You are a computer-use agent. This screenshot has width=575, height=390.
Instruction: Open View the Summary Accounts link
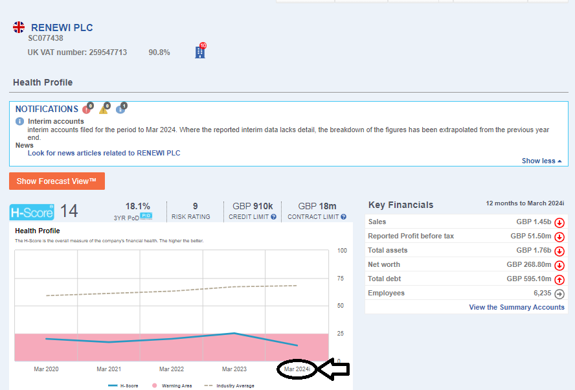(x=517, y=307)
